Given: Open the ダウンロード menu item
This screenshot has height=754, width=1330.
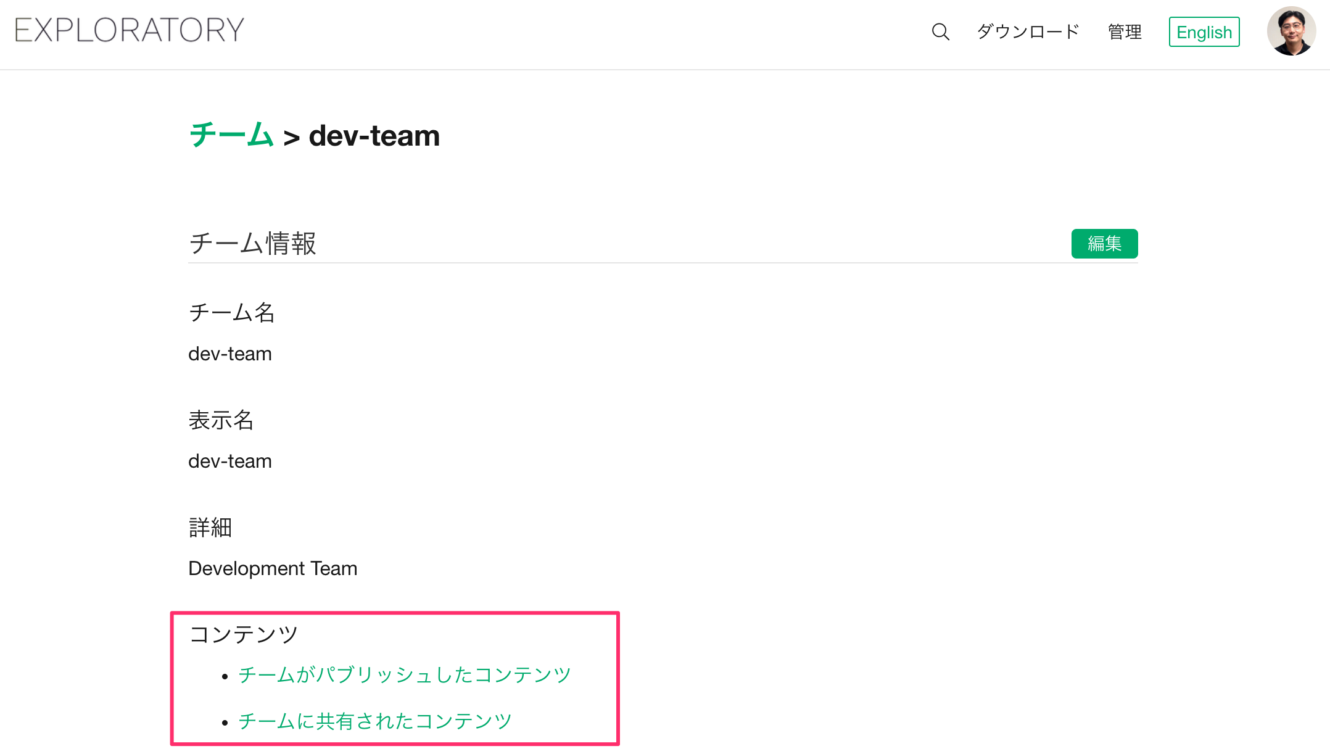Looking at the screenshot, I should [1028, 31].
